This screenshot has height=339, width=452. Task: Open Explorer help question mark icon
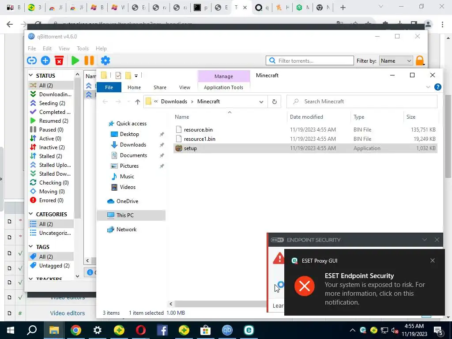(x=437, y=87)
